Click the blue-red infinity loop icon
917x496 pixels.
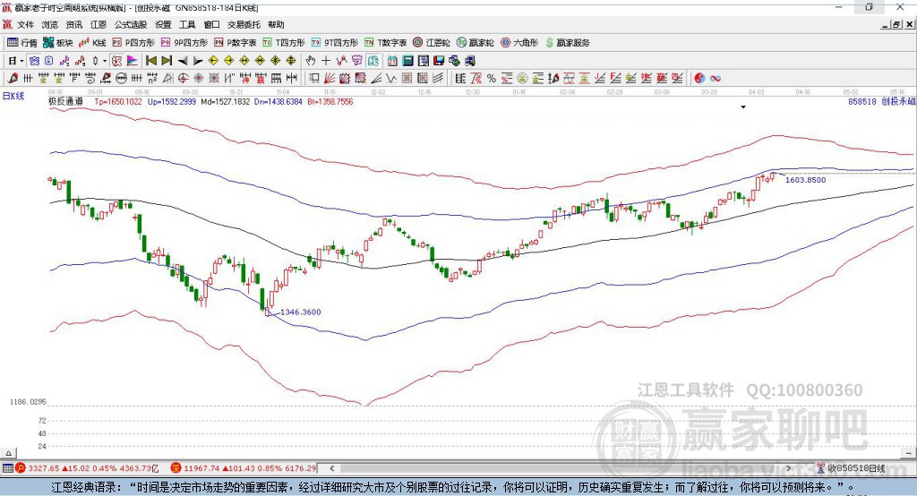point(716,79)
